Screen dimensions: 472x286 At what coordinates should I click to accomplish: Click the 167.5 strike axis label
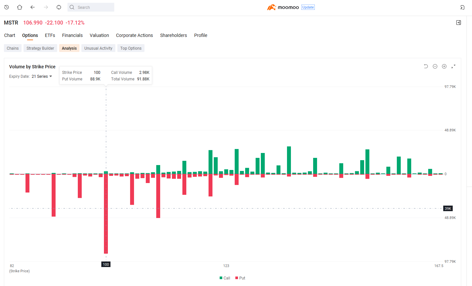pos(439,266)
